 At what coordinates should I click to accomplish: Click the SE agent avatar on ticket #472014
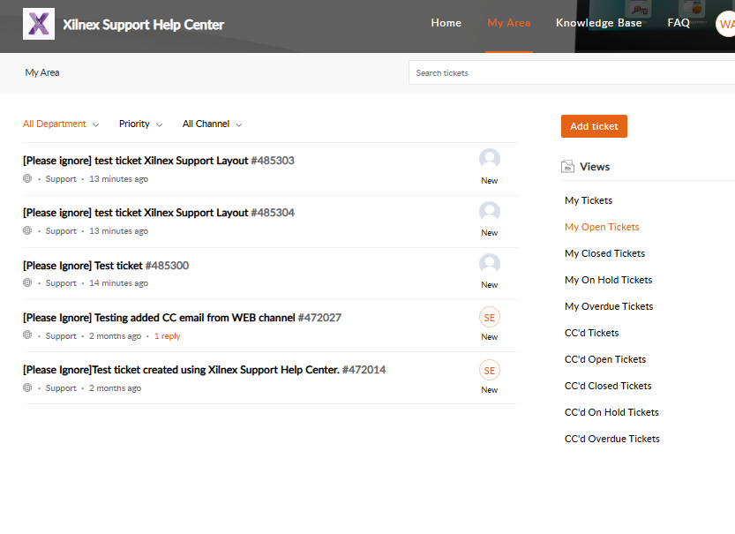490,370
